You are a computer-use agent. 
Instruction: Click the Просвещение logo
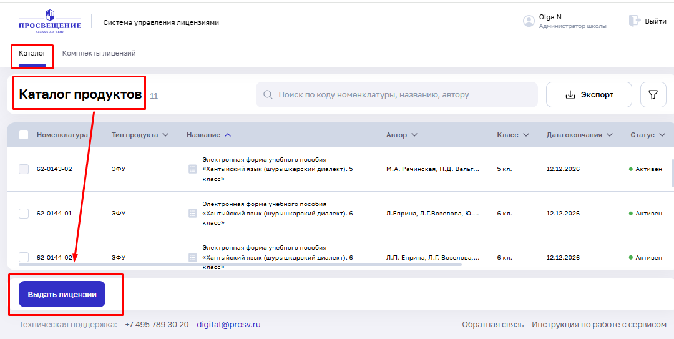(x=50, y=22)
